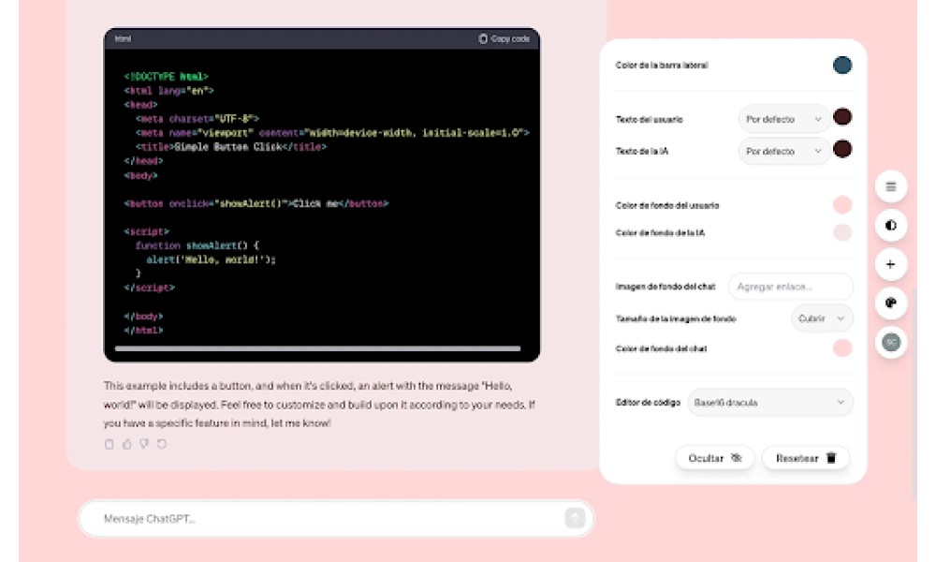
Task: Click the Color de la barra lateral label
Action: pyautogui.click(x=662, y=66)
